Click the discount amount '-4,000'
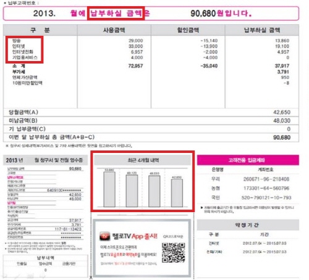Viewport: 309px width, 280px height. [210, 57]
